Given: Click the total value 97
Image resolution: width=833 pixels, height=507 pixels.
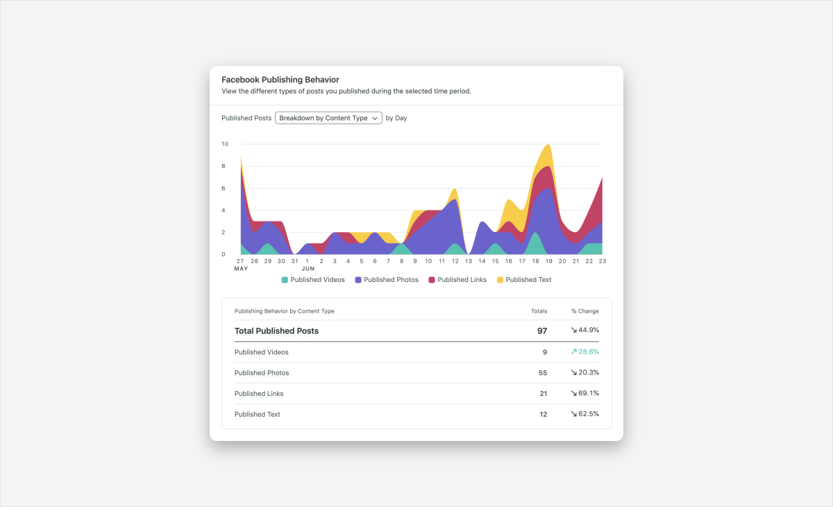Looking at the screenshot, I should (542, 331).
